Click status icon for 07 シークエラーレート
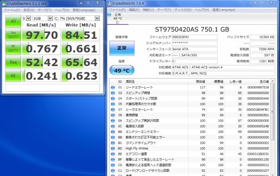 click(113, 110)
